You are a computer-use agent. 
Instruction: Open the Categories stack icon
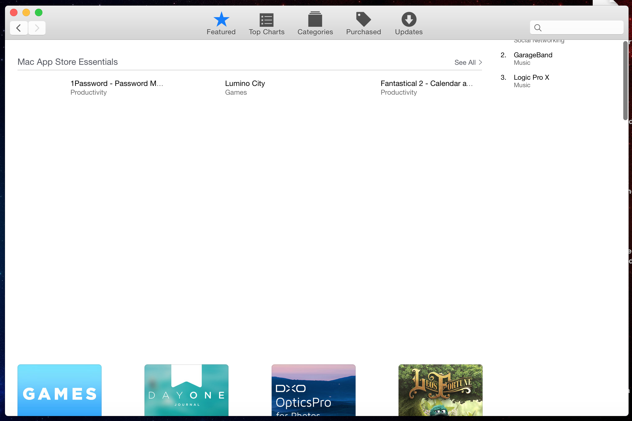(x=315, y=20)
